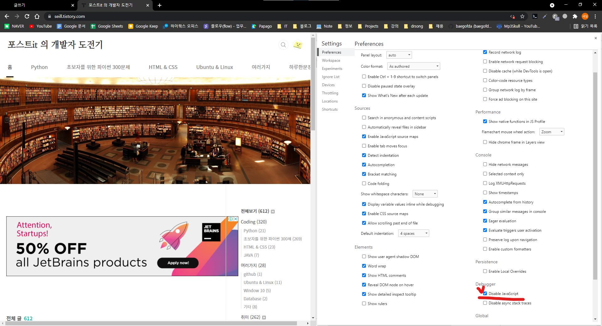The image size is (602, 326).
Task: Click the JavaScript blocked indicator in address bar
Action: click(x=512, y=16)
